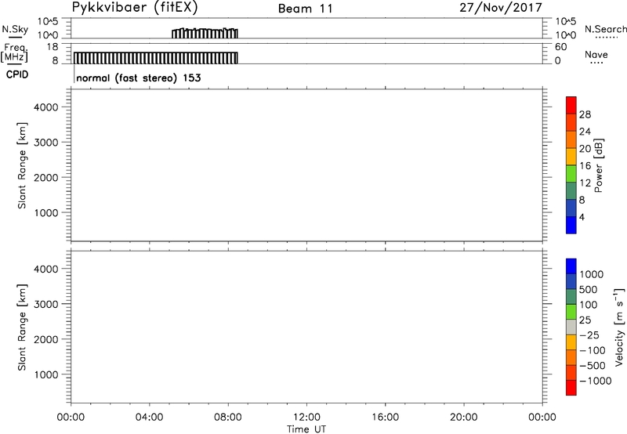The width and height of the screenshot is (627, 434).
Task: Click the -100 label on Velocity colorbar
Action: point(593,350)
